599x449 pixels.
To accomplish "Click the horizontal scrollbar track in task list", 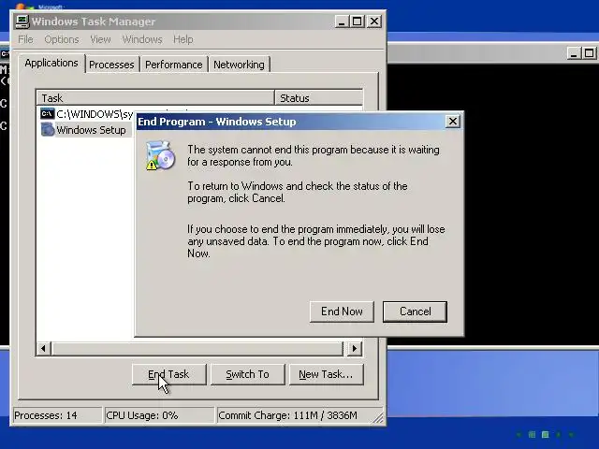I will pyautogui.click(x=198, y=348).
